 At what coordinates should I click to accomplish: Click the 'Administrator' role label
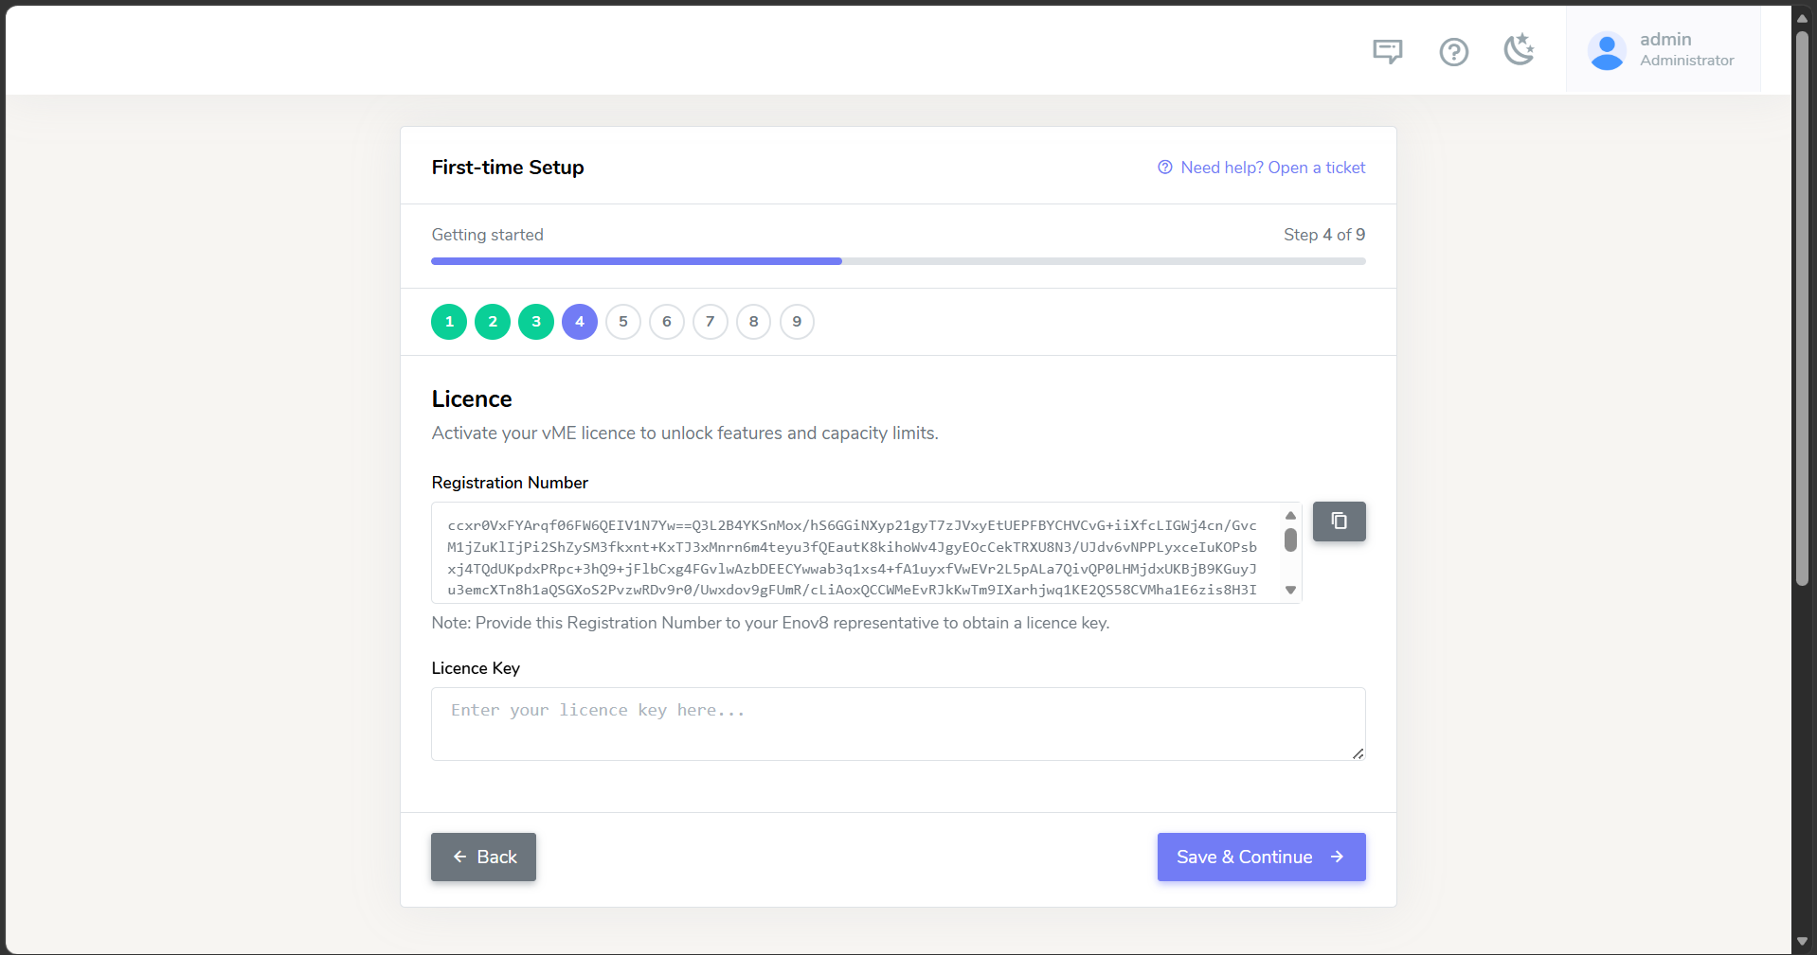coord(1686,61)
